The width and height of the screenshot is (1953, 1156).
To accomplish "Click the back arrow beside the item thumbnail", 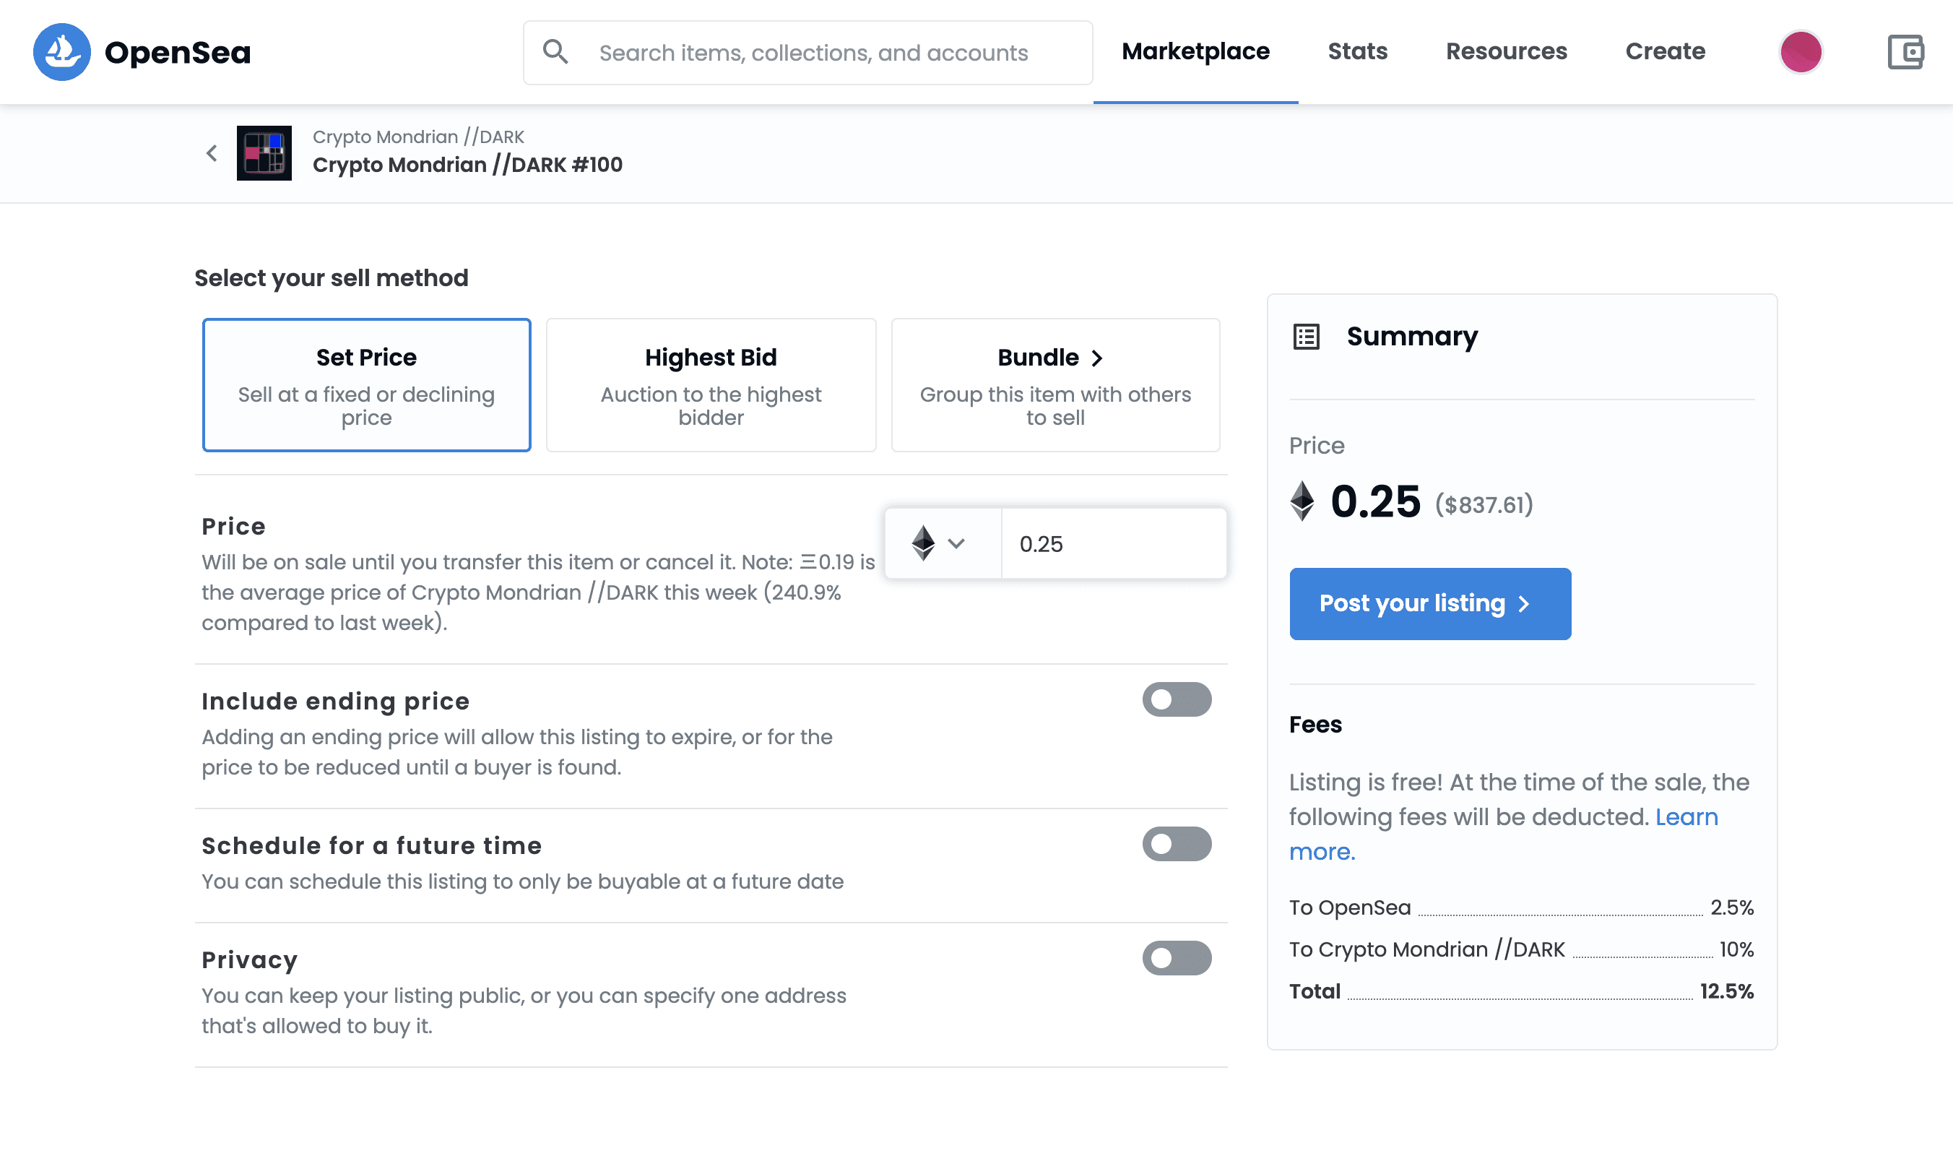I will tap(211, 152).
